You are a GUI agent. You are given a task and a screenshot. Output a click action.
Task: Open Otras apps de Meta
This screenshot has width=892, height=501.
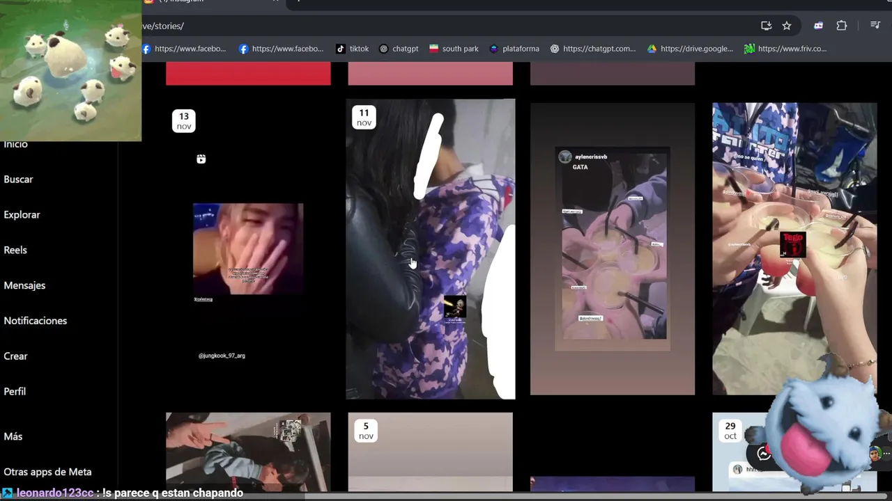(x=47, y=472)
